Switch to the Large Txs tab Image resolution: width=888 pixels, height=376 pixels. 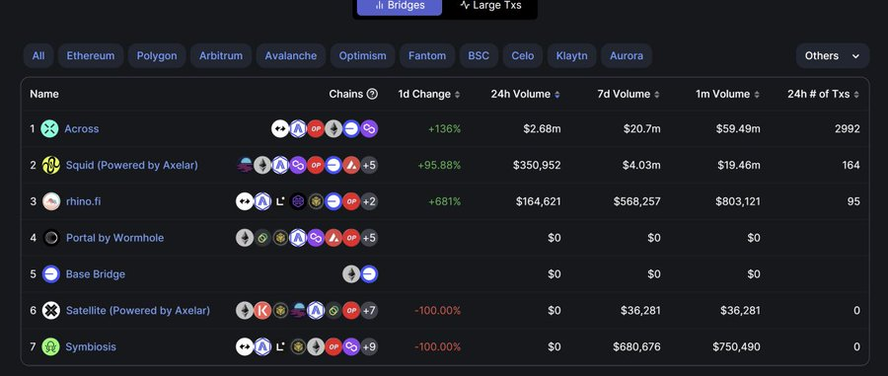pos(490,6)
